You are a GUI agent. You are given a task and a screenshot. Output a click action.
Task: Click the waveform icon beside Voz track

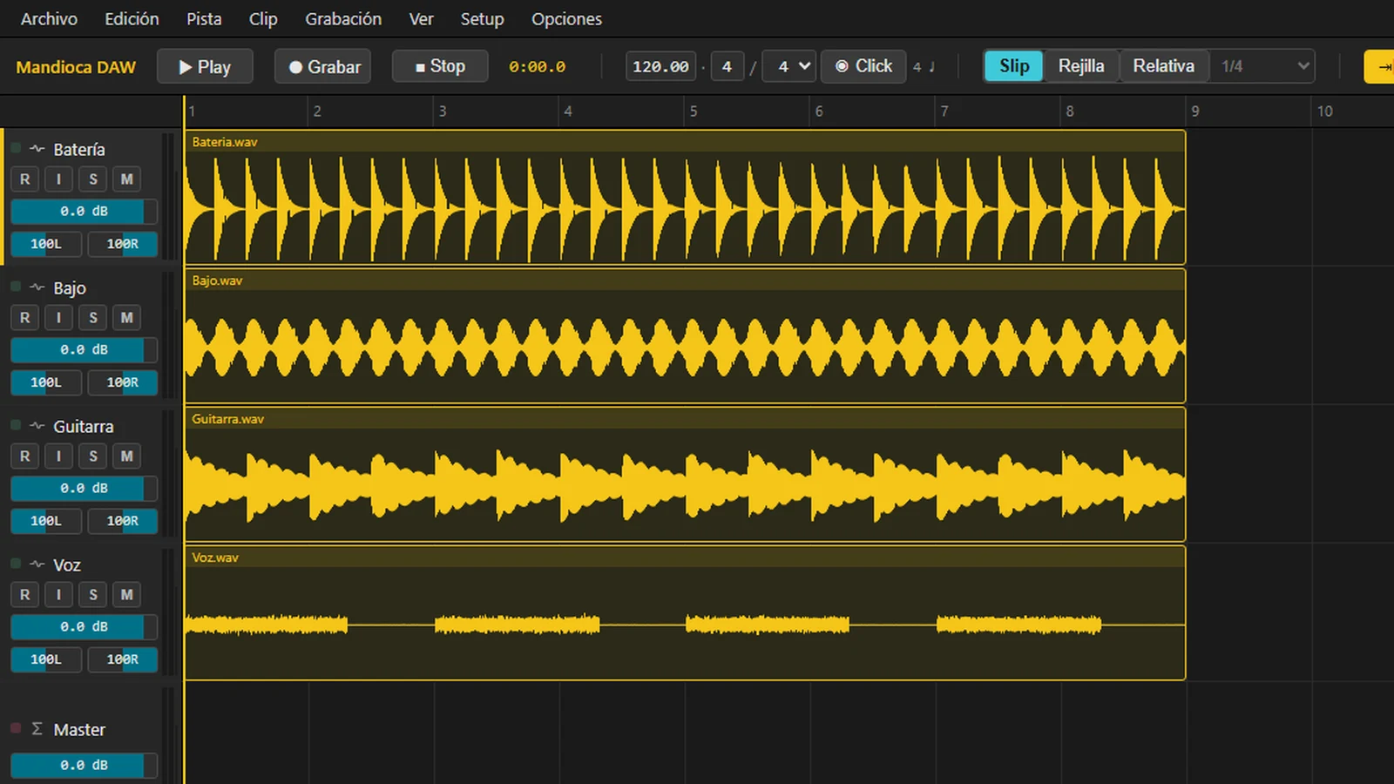click(37, 564)
